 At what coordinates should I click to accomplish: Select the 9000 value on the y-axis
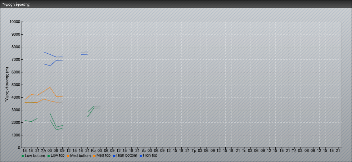tap(16, 34)
